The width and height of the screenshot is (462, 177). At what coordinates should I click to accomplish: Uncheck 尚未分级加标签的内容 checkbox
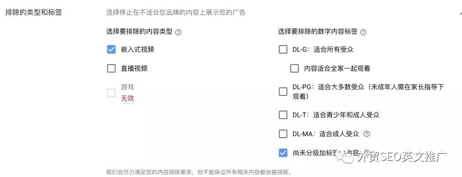[x=283, y=153]
